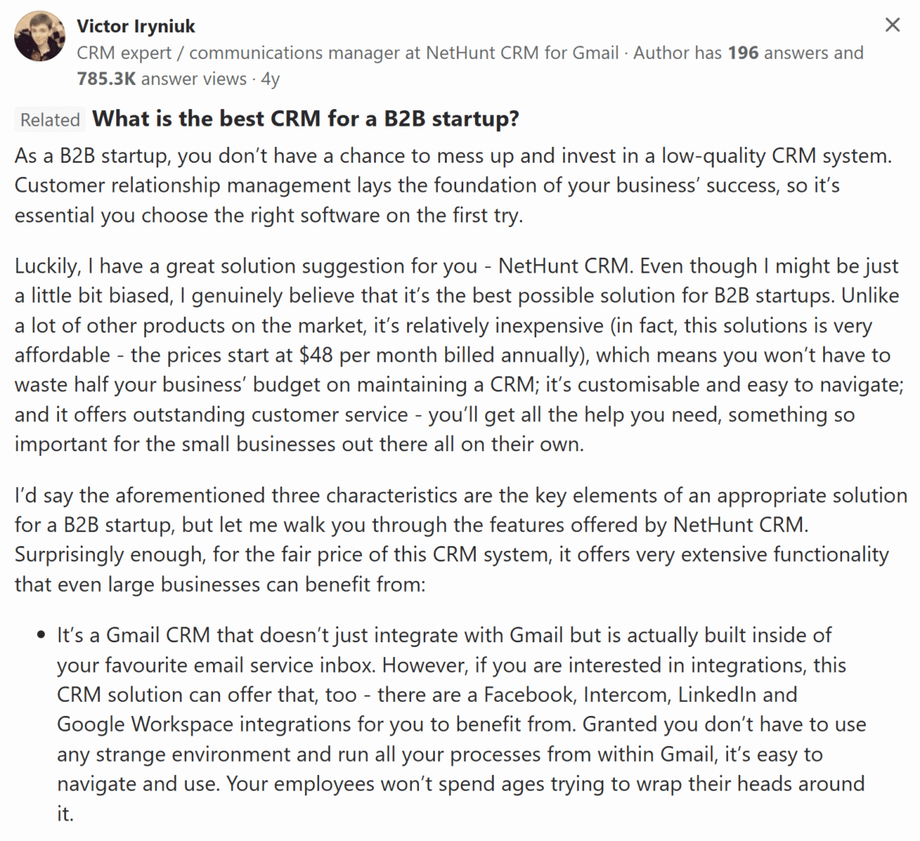Click the bold "785.3K" answer views count
920x841 pixels.
(106, 79)
